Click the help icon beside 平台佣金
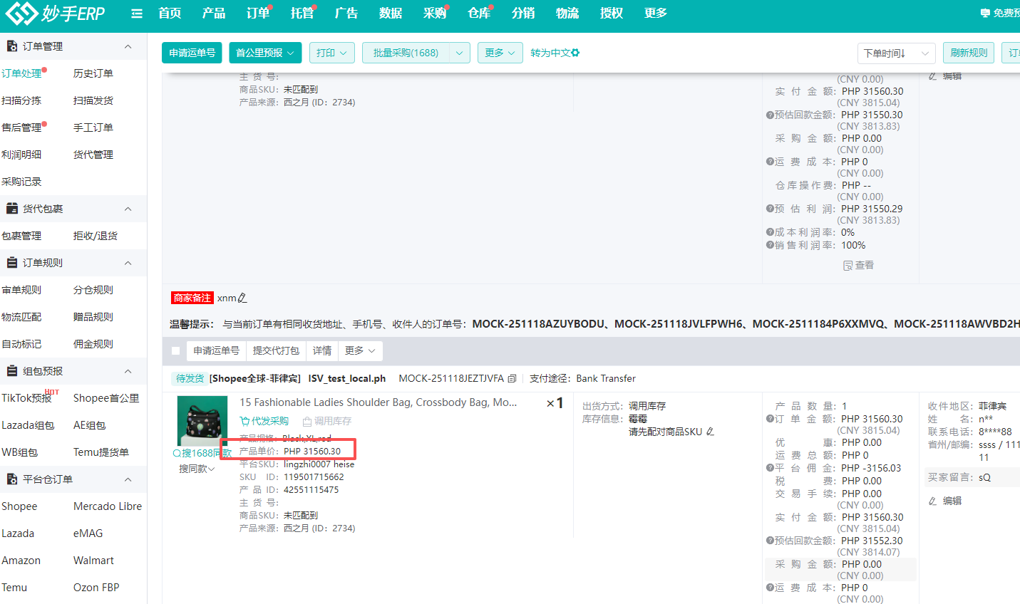The height and width of the screenshot is (604, 1020). coord(770,468)
